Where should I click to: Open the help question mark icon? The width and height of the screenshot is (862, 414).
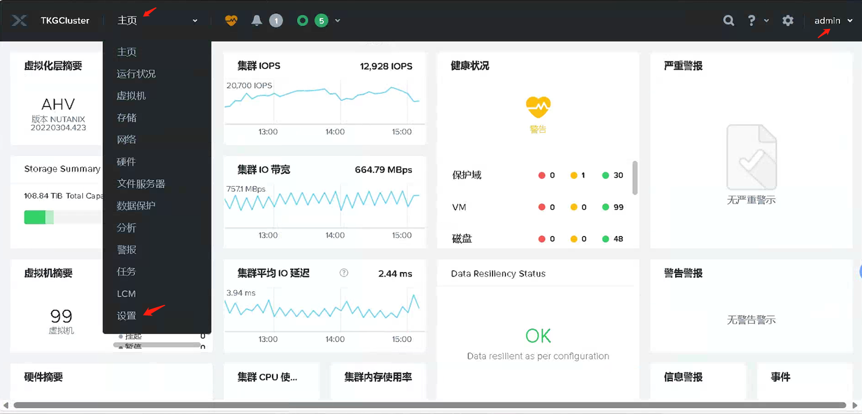[752, 20]
